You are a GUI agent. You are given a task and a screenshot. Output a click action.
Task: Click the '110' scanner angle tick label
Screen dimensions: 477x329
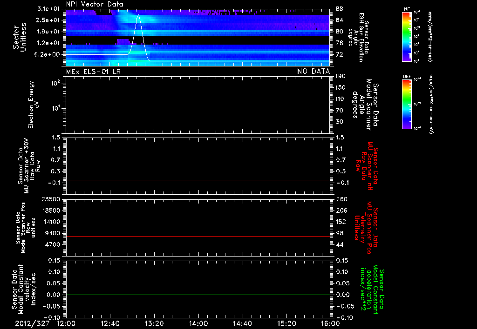point(341,99)
